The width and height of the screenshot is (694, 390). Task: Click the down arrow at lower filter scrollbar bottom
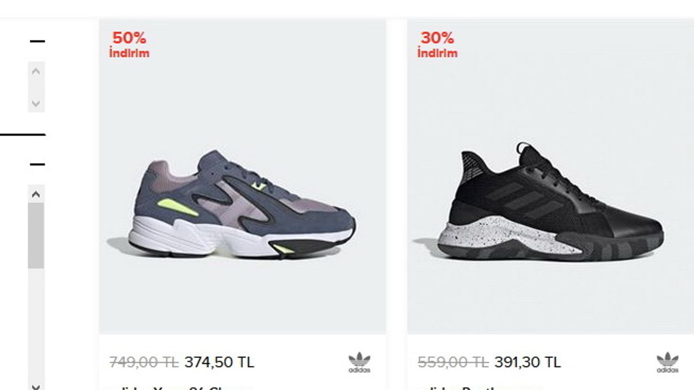(x=36, y=386)
